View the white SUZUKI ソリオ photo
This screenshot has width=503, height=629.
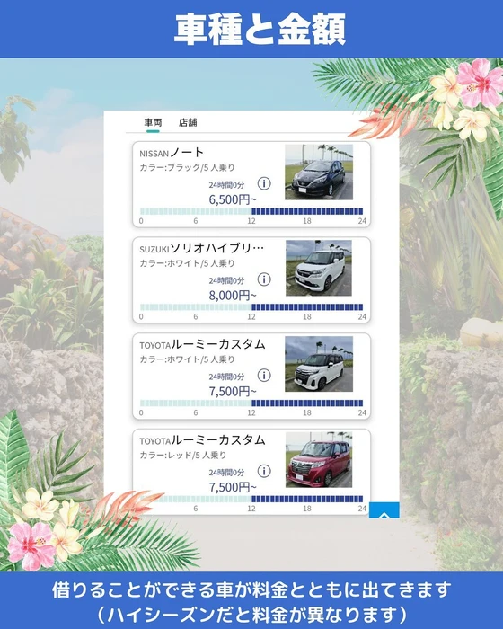pos(319,268)
